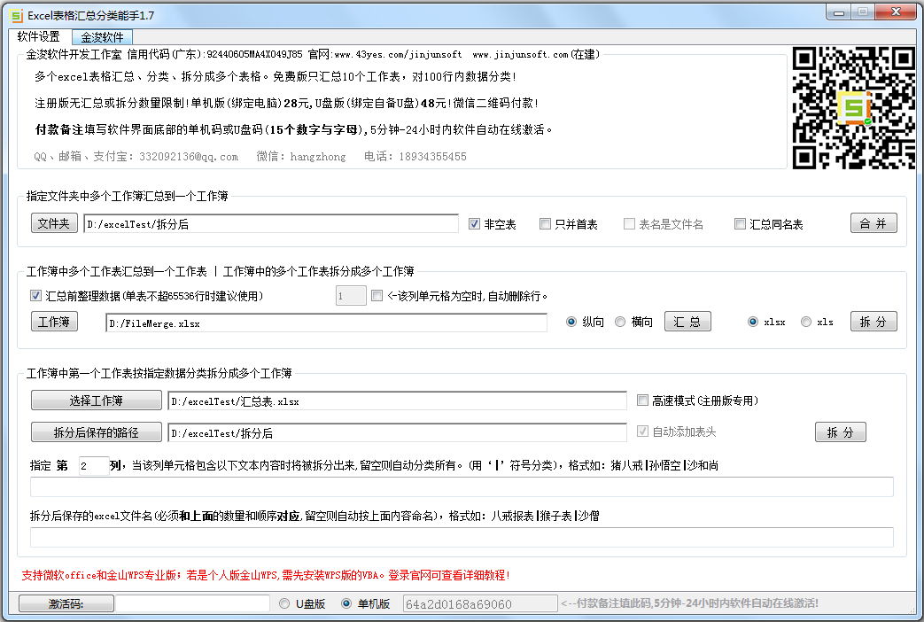Click 拆分后保存的路径 to set save path
924x622 pixels.
click(x=96, y=432)
